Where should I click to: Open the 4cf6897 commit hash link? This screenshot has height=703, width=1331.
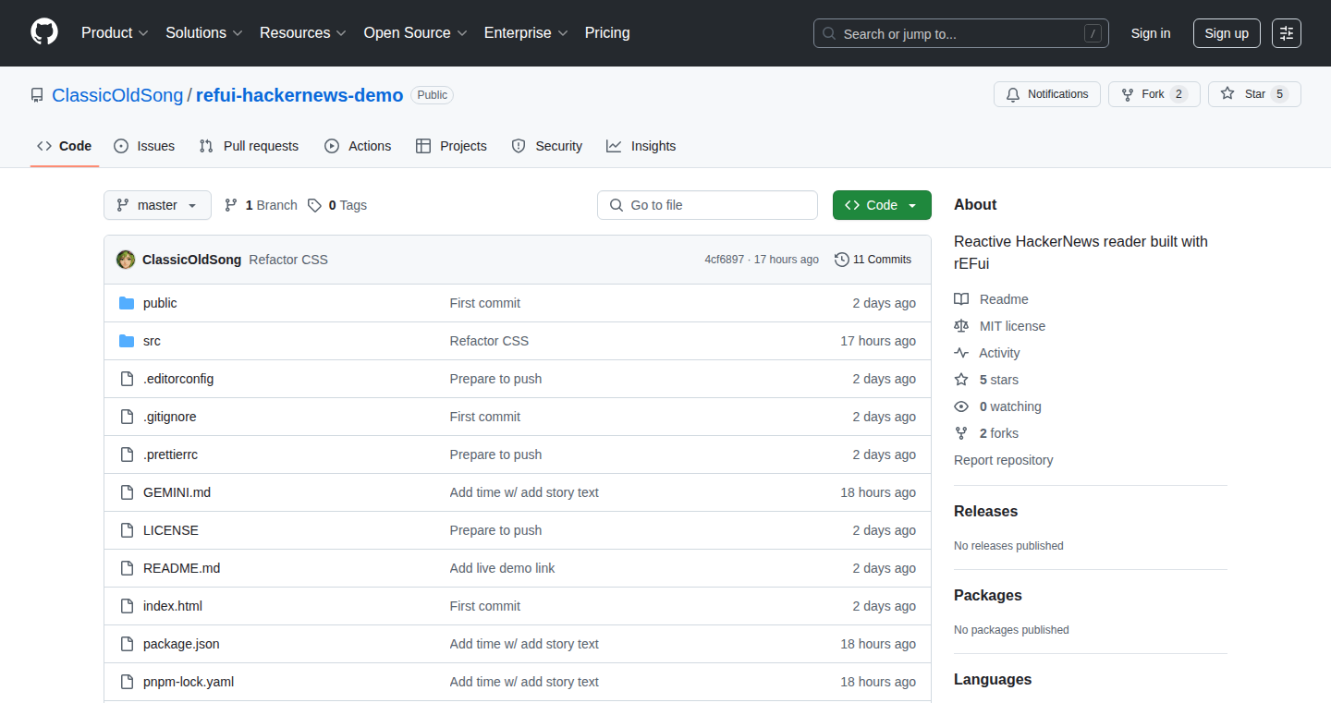pos(724,260)
